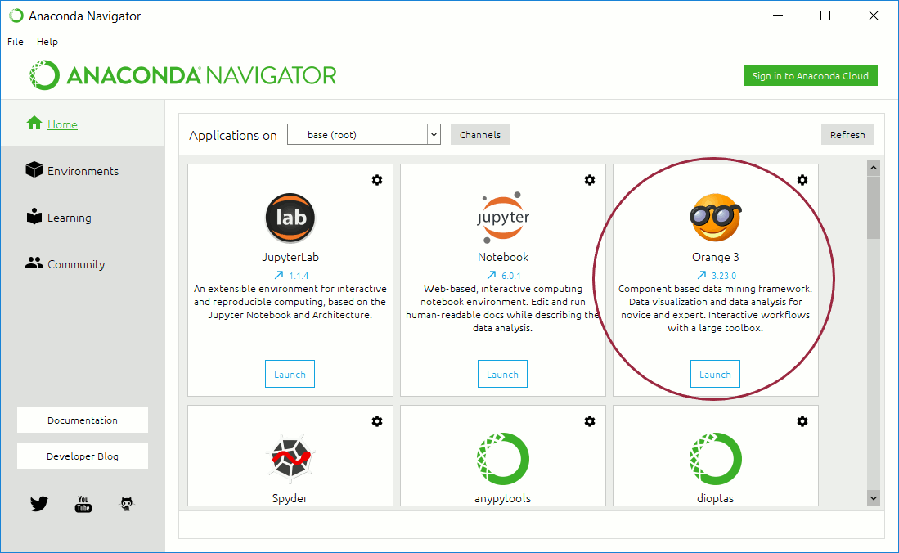The width and height of the screenshot is (899, 553).
Task: Click the Jupyter Notebook logo
Action: [502, 218]
